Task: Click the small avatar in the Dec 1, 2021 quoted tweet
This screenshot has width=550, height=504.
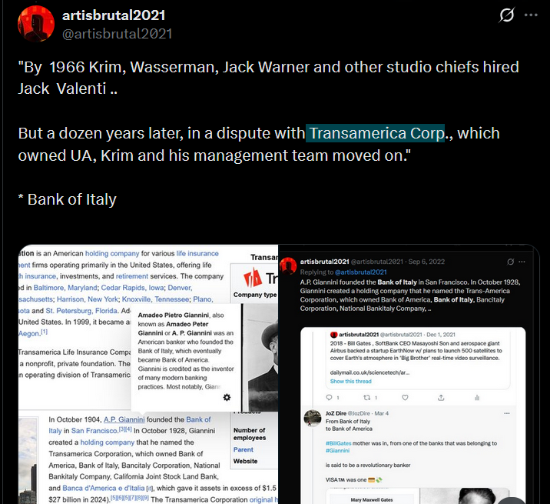Action: coord(334,335)
